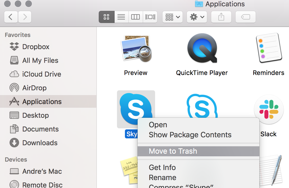Open the gear Action menu

coord(197,17)
